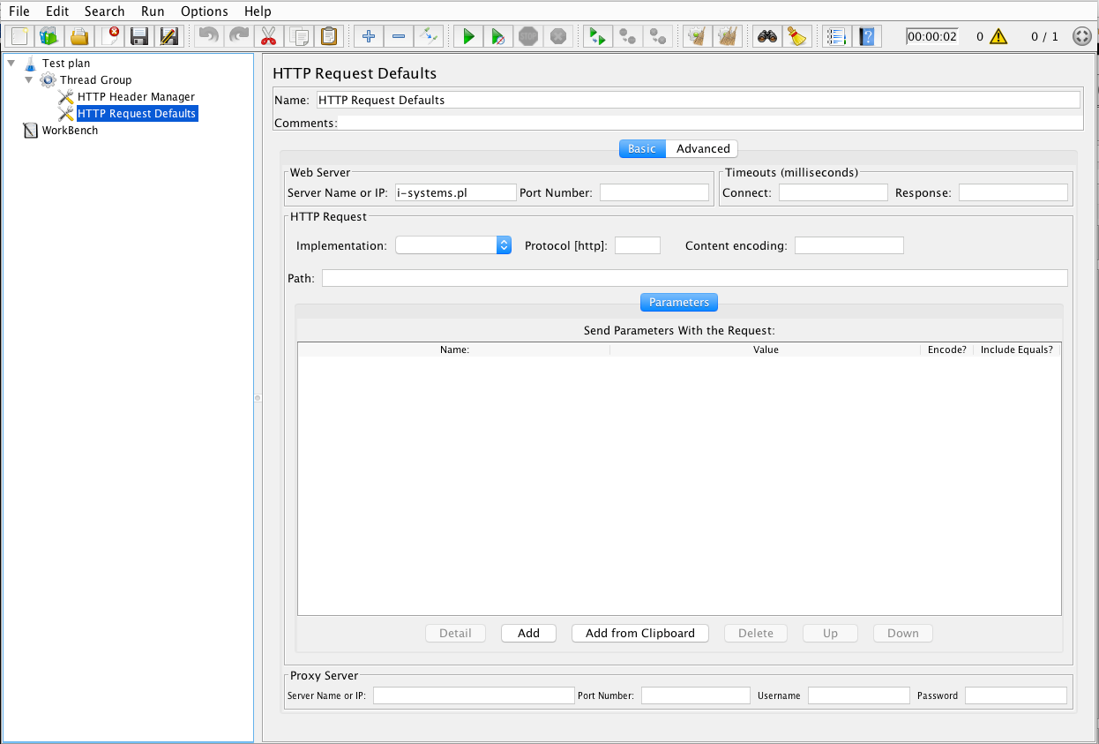The image size is (1099, 744).
Task: Click the green Start test button
Action: [x=469, y=36]
